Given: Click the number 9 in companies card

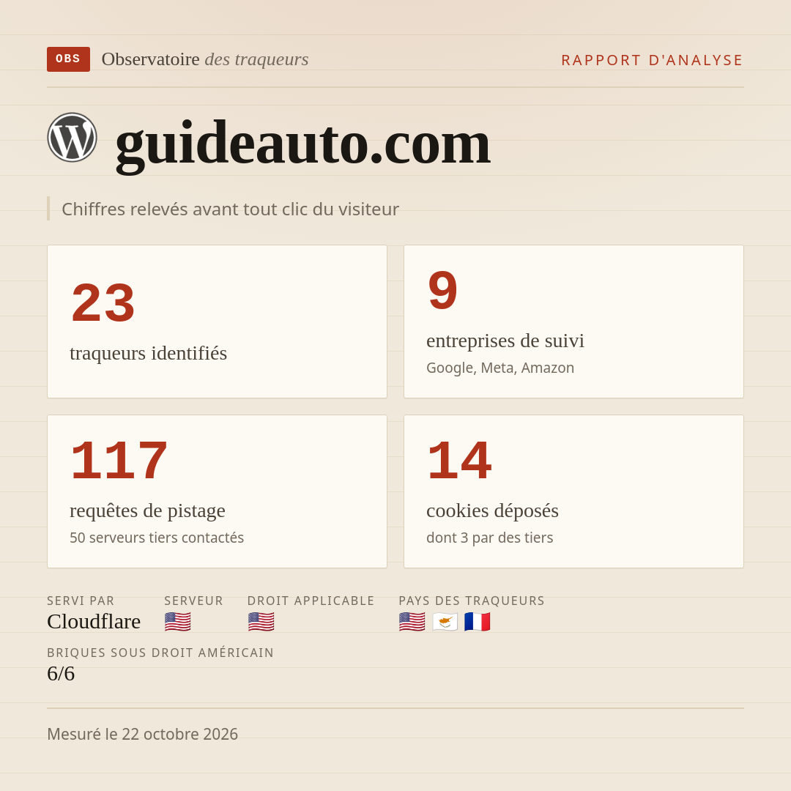Looking at the screenshot, I should (x=442, y=291).
